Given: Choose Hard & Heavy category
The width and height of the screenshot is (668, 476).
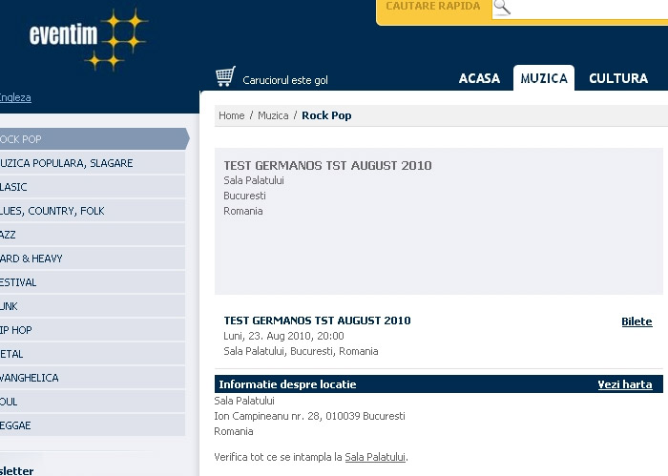Looking at the screenshot, I should coord(93,259).
